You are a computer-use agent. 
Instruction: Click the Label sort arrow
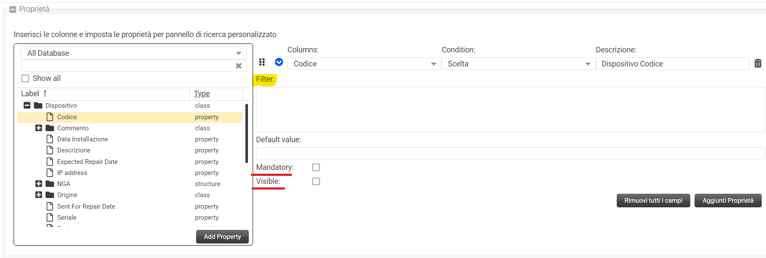(45, 93)
